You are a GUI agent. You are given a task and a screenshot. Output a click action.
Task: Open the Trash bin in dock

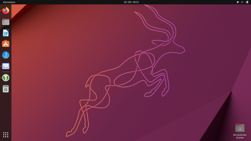pos(6,89)
